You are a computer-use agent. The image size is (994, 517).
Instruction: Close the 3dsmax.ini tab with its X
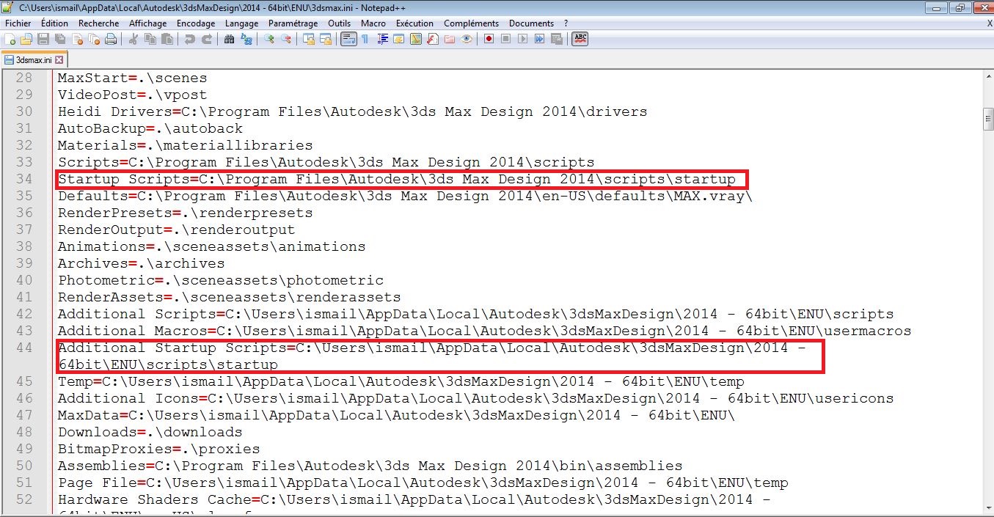[x=59, y=60]
